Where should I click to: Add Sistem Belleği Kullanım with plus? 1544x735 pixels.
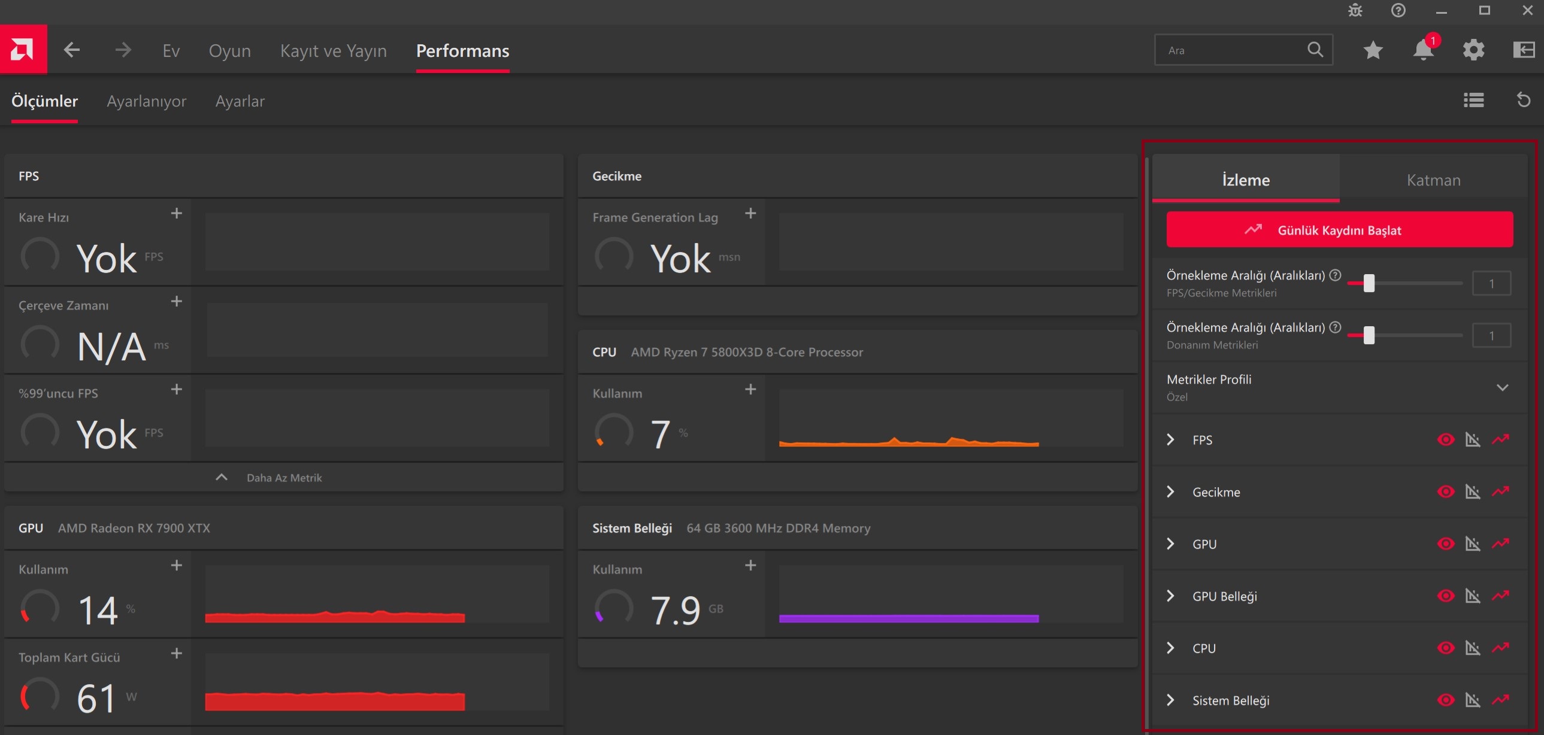[750, 566]
